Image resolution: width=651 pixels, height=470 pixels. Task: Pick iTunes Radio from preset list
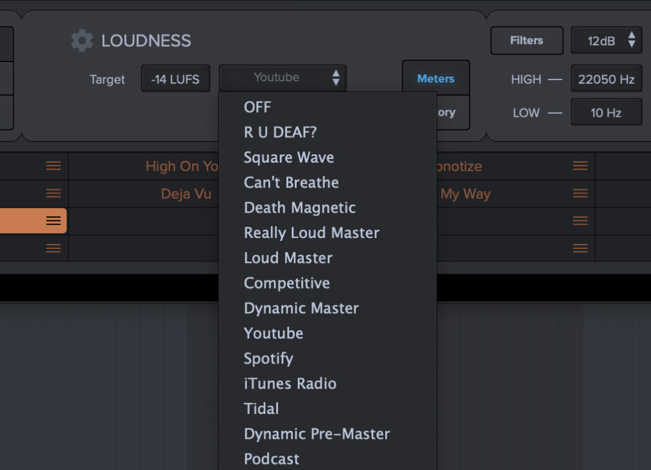[x=290, y=384]
